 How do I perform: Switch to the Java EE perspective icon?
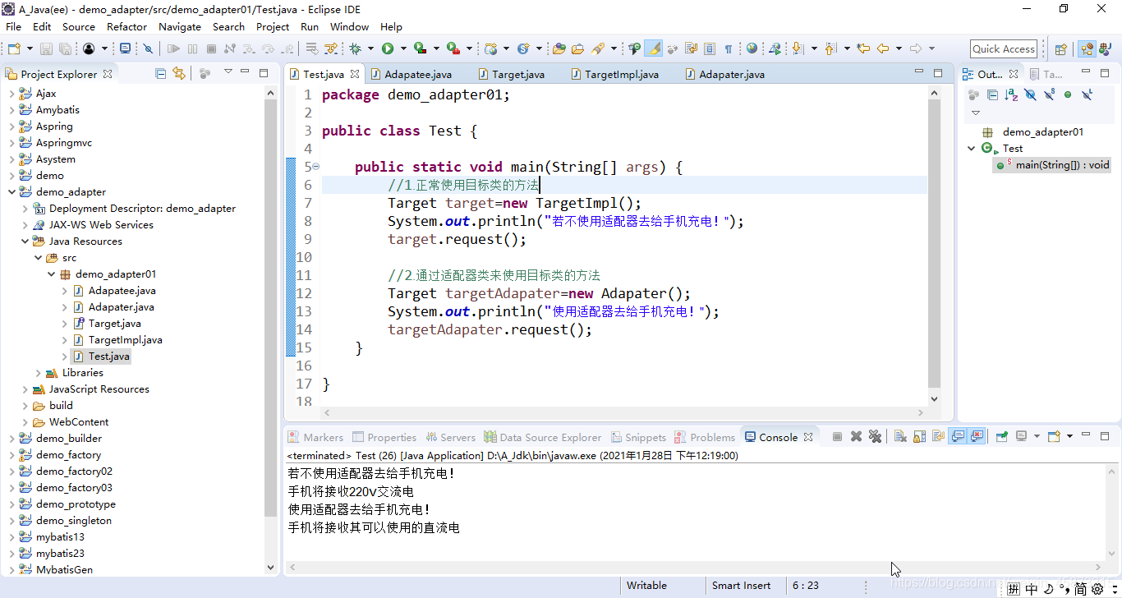coord(1087,48)
